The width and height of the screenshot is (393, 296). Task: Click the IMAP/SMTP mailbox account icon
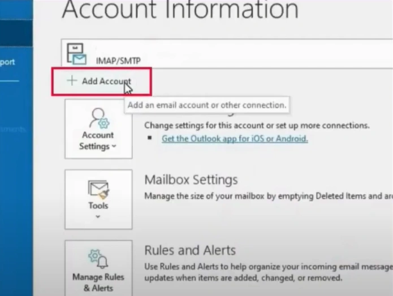77,54
